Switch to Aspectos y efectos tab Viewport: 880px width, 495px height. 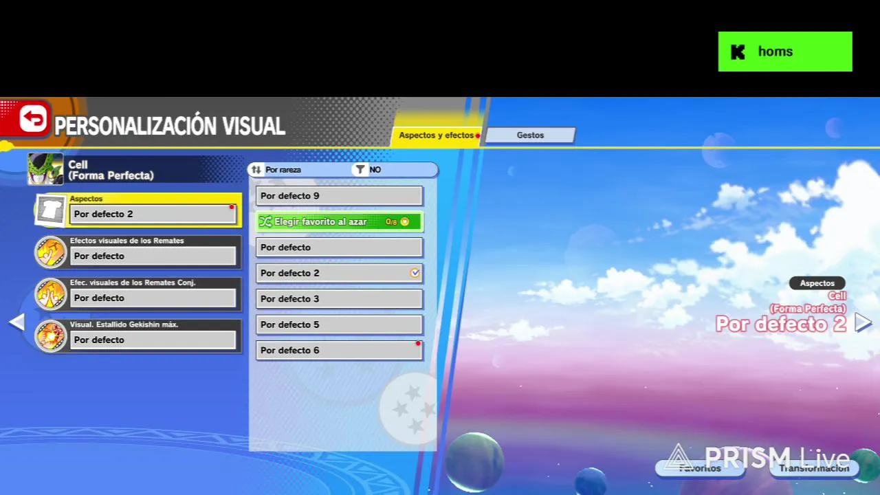tap(437, 135)
